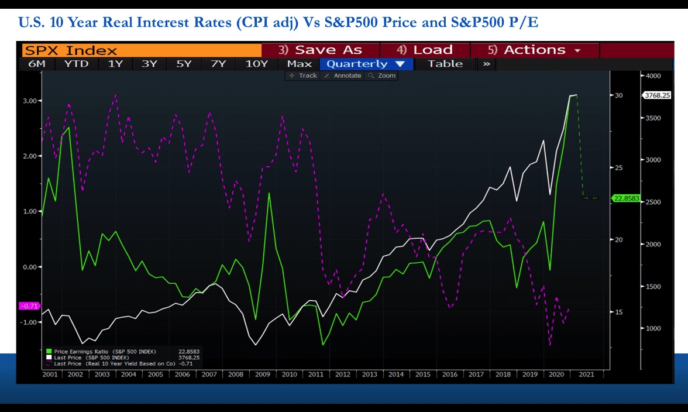
Task: Choose the 5Y range option
Action: 184,64
